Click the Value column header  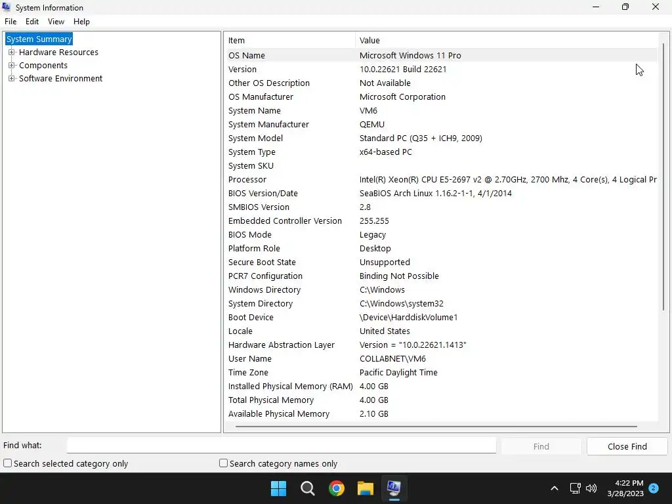506,40
